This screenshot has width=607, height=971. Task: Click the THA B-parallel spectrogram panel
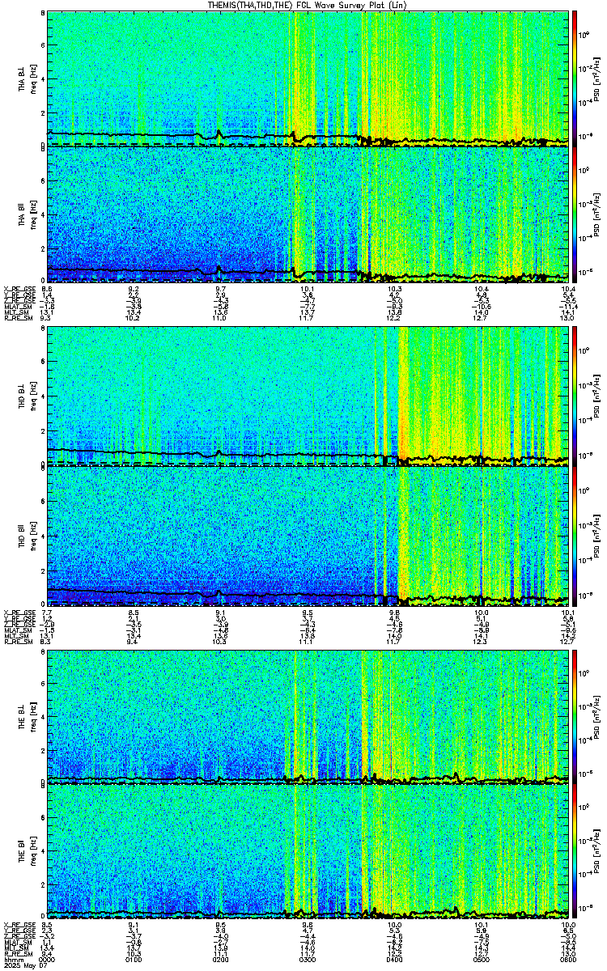pos(308,214)
